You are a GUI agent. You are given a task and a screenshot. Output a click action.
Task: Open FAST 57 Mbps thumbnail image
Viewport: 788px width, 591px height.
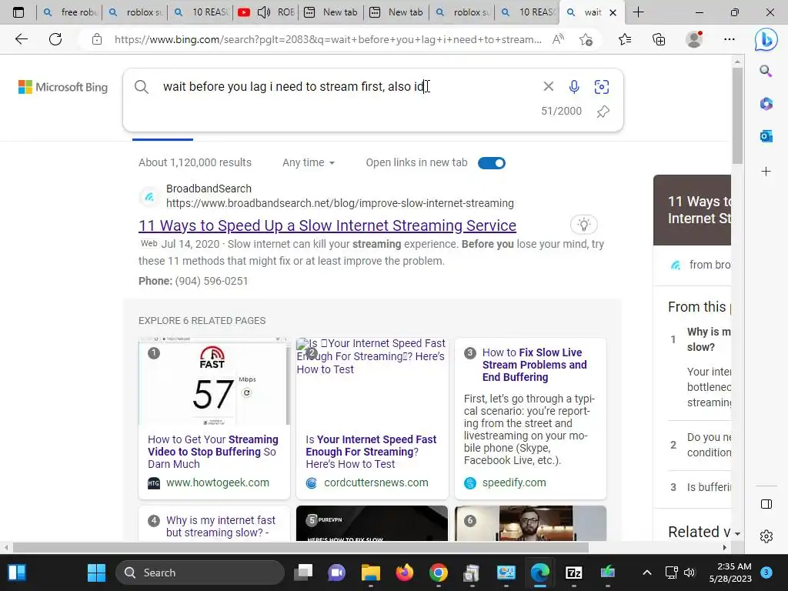coord(212,382)
